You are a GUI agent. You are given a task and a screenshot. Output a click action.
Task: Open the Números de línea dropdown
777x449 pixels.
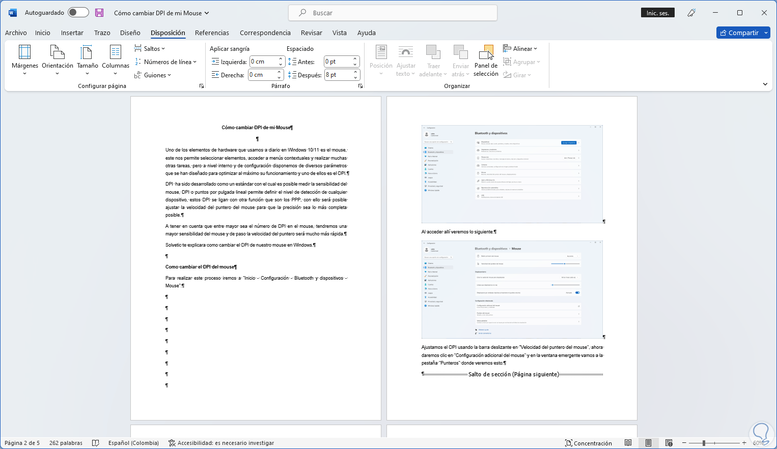[x=166, y=62]
